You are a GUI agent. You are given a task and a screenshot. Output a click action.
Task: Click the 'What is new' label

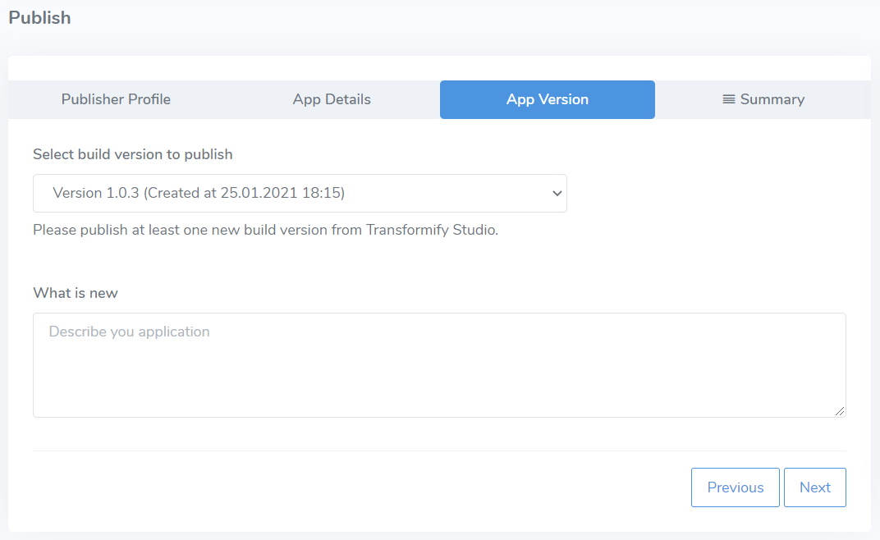pyautogui.click(x=76, y=293)
